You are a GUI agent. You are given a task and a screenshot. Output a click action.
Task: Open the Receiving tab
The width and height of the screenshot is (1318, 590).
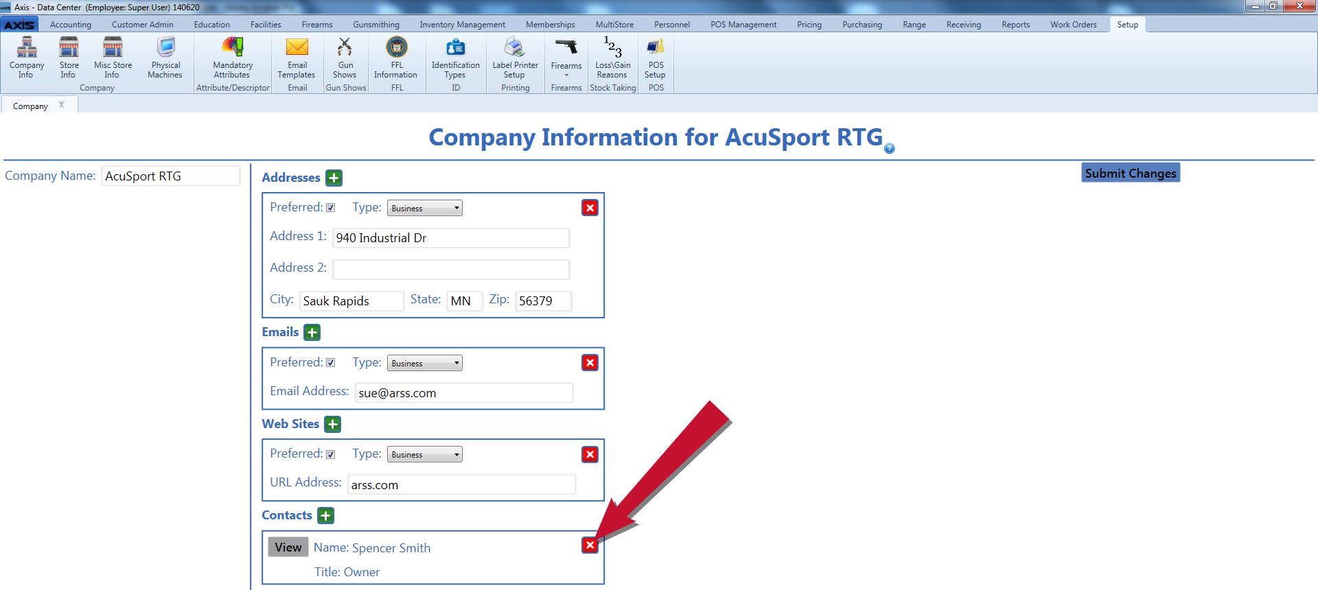[964, 25]
